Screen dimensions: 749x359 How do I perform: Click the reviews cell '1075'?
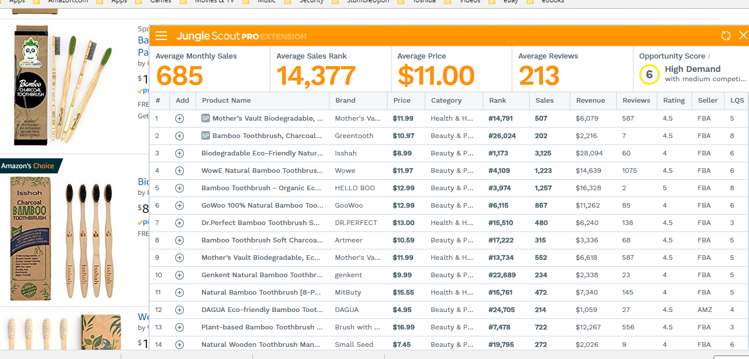coord(629,171)
